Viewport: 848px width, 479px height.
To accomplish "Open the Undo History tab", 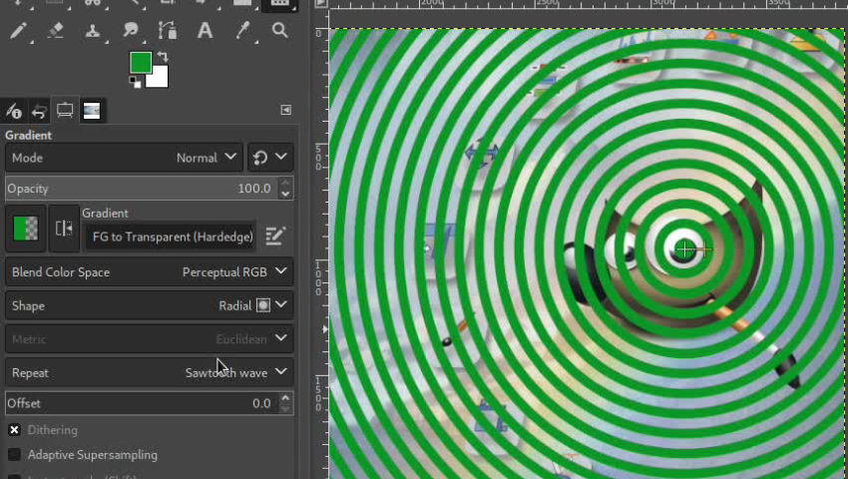I will 39,111.
